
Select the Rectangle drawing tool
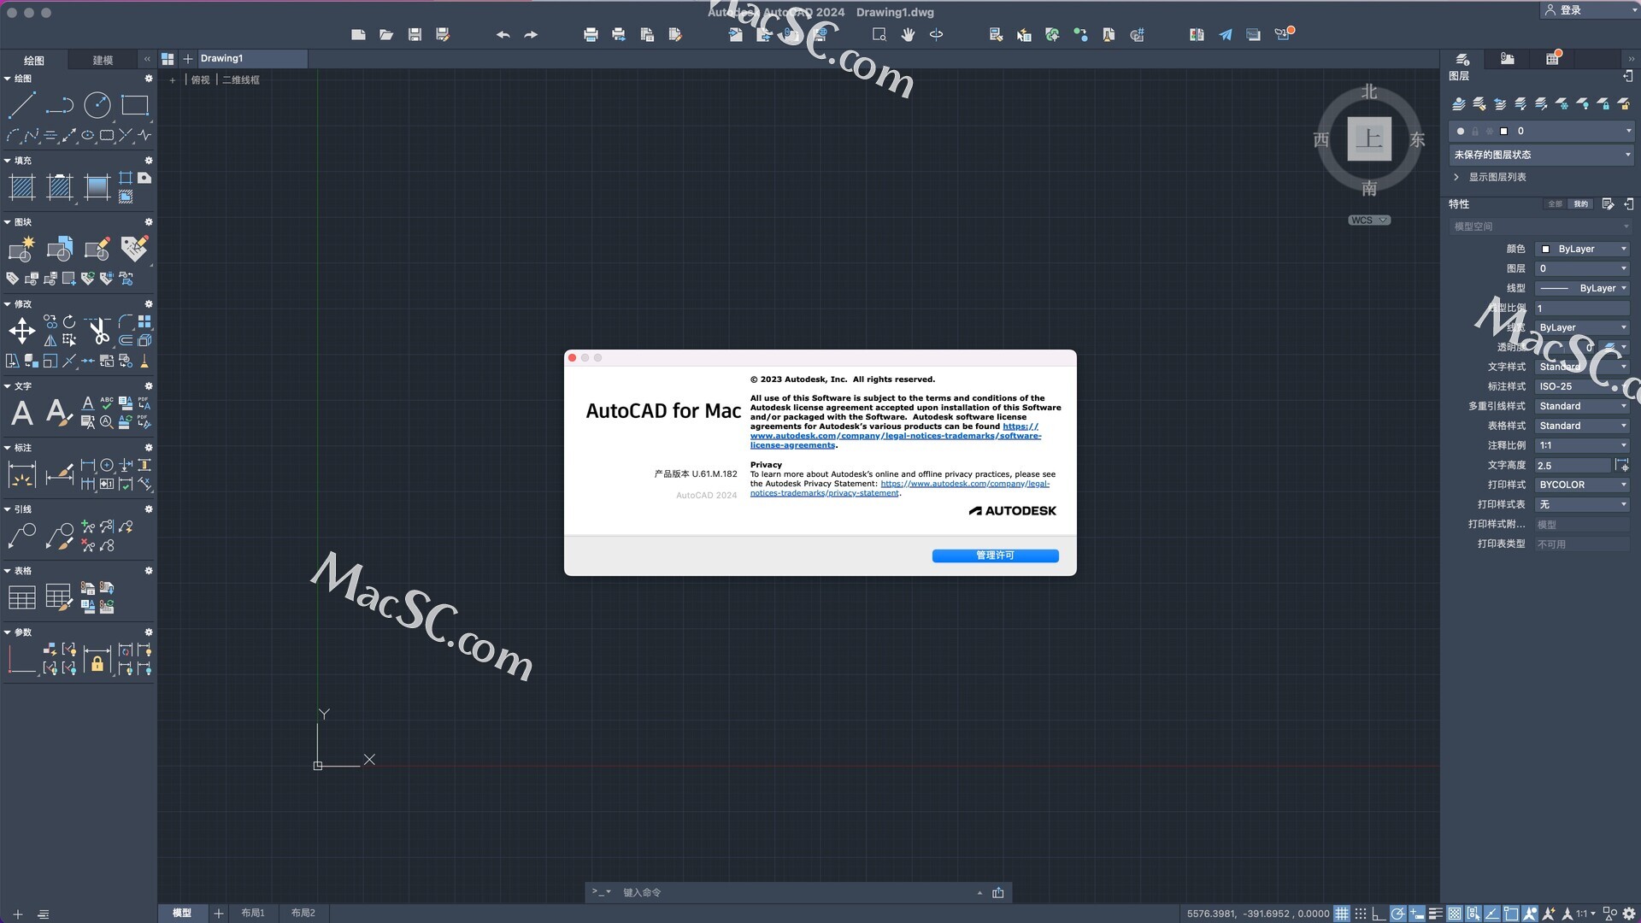134,105
